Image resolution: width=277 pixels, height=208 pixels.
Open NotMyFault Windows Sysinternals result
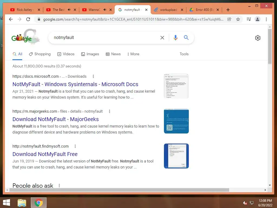[75, 84]
